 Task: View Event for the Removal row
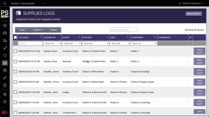(x=199, y=61)
